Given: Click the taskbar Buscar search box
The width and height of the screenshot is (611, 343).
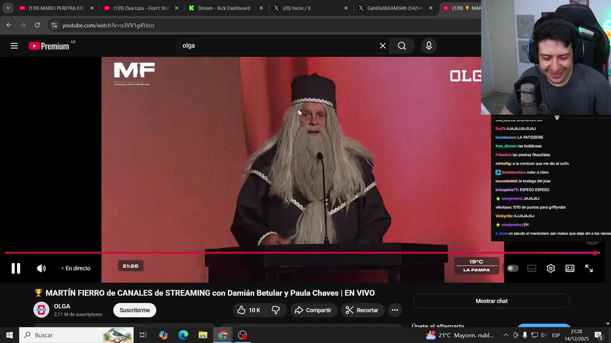Looking at the screenshot, I should click(76, 335).
